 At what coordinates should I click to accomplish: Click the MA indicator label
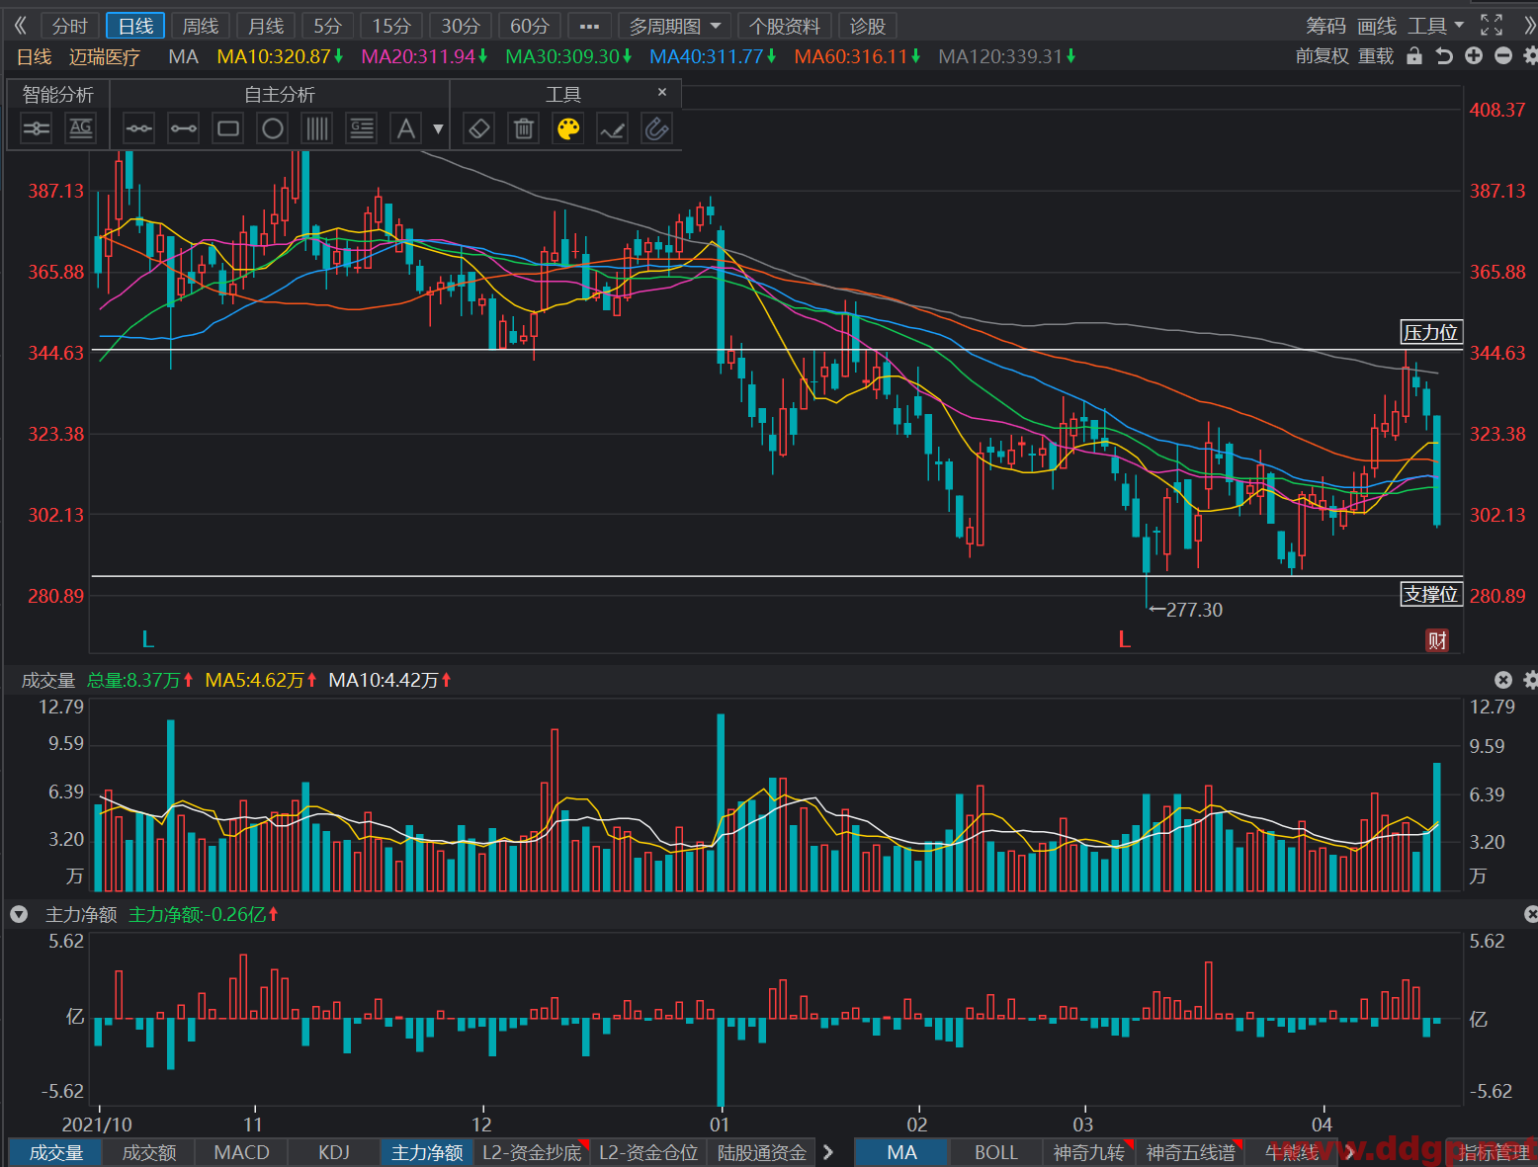(x=184, y=56)
